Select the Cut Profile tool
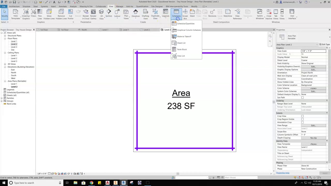Viewport: 331px width, 186px height. click(x=70, y=14)
